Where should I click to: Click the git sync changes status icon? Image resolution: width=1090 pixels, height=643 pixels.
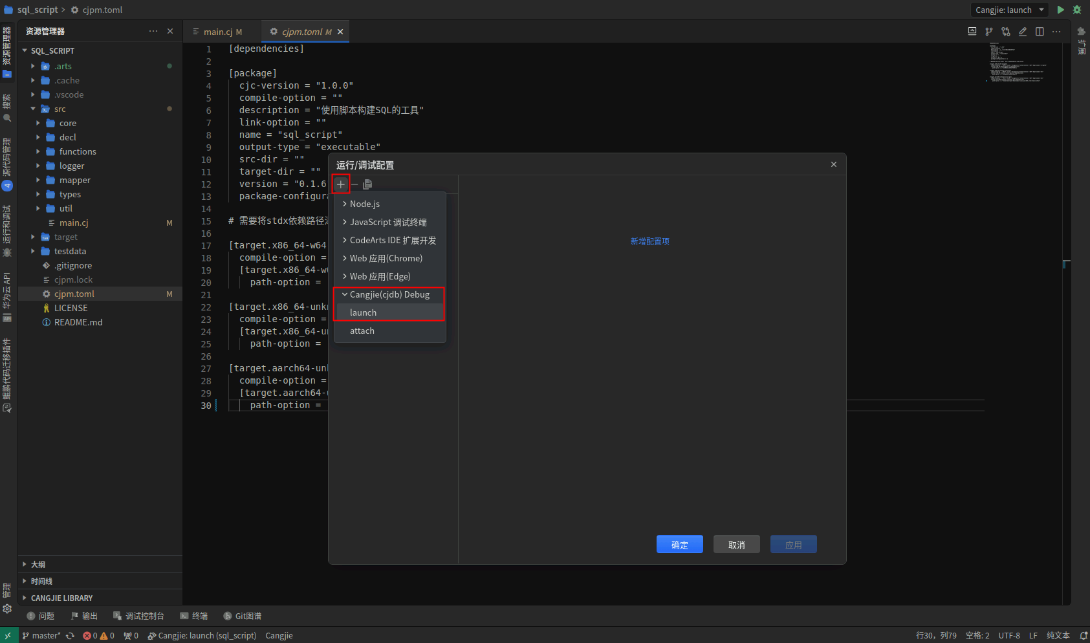coord(70,636)
